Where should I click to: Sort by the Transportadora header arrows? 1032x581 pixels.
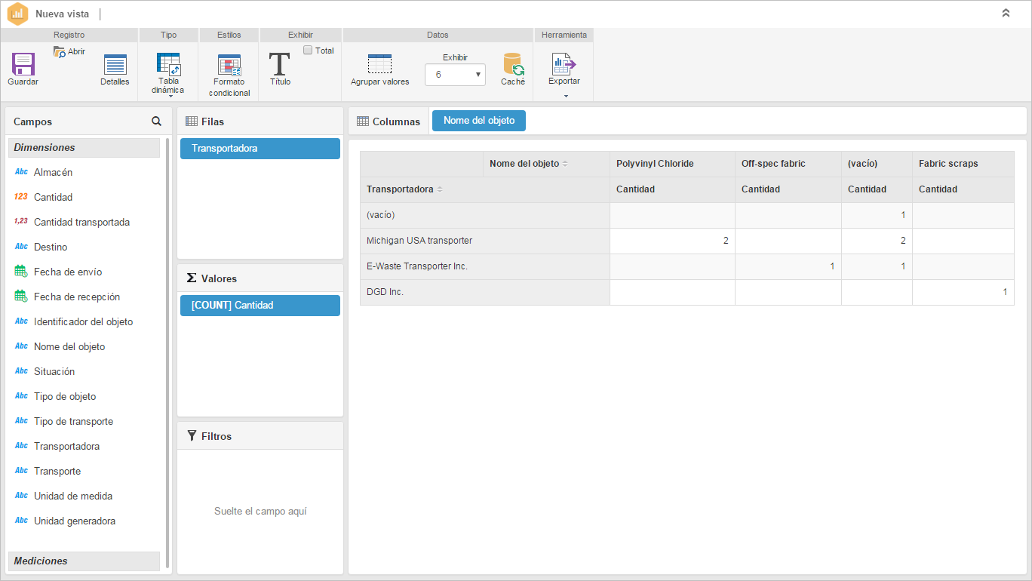pos(440,189)
